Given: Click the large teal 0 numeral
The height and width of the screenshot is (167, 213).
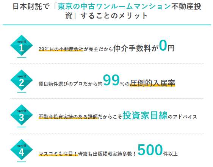Looking at the screenshot, I should click(x=163, y=45).
